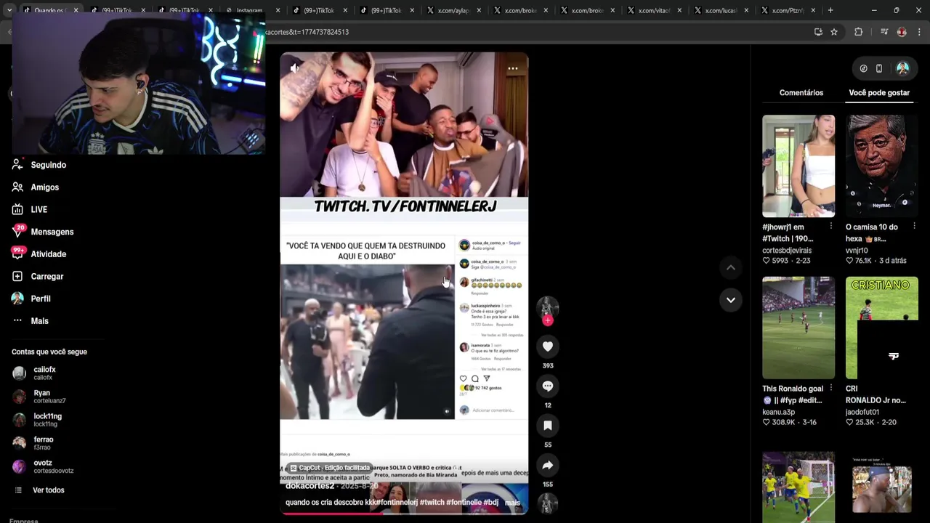Open LIVE in the sidebar
This screenshot has height=523, width=930.
coord(39,210)
